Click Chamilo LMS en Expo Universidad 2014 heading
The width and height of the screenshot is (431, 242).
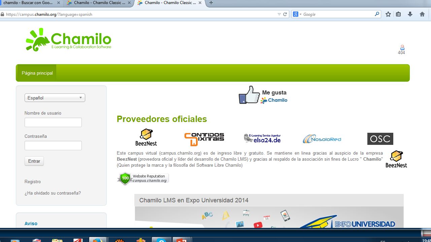194,200
